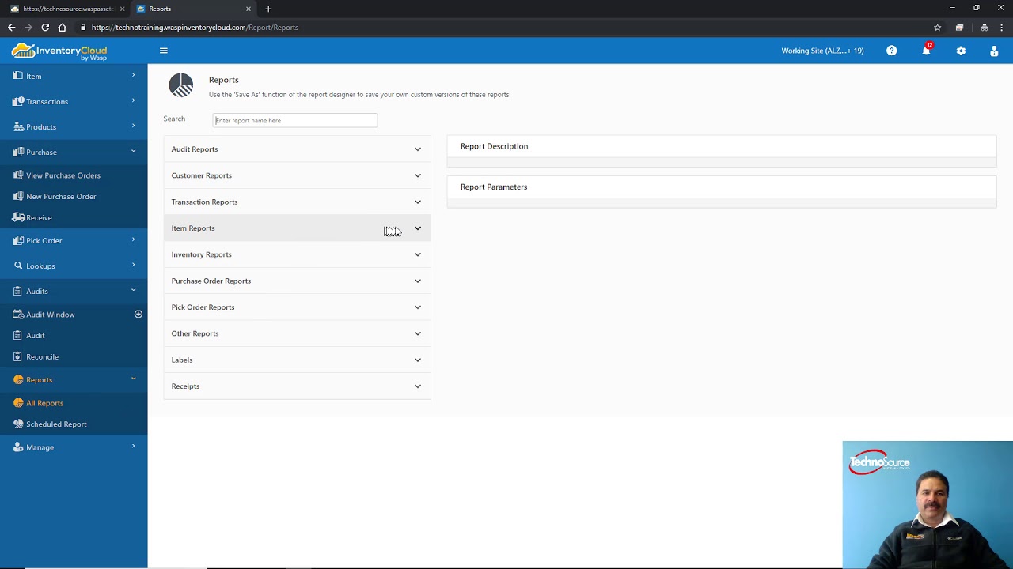Click the Pick Order sidebar icon
This screenshot has width=1013, height=569.
coord(18,240)
